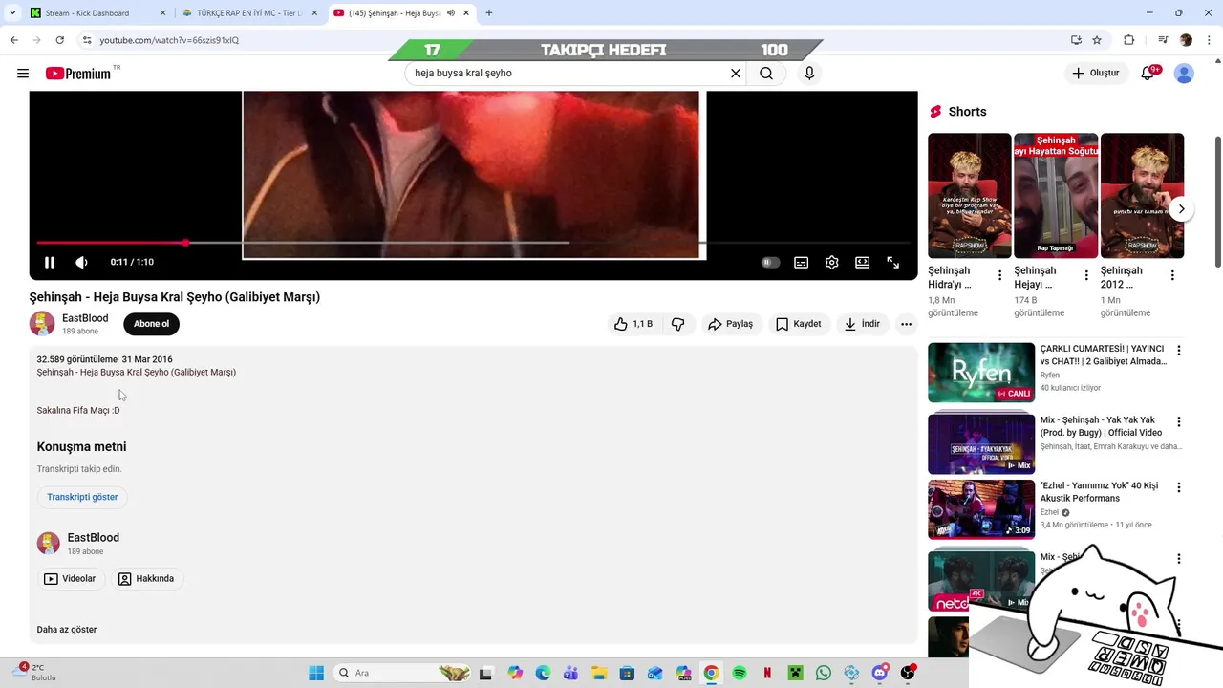Share the video with Paylaş
The height and width of the screenshot is (688, 1223).
(x=730, y=324)
